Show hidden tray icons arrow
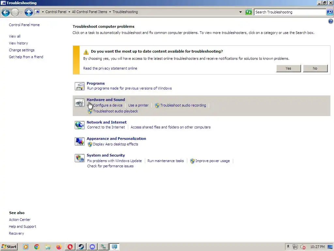This screenshot has height=251, width=334. [x=288, y=246]
